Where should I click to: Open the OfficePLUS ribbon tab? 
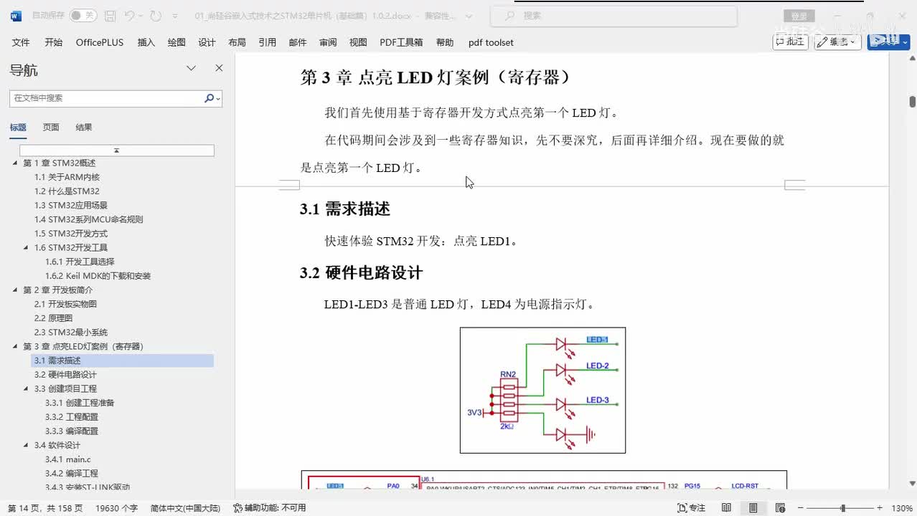coord(100,43)
